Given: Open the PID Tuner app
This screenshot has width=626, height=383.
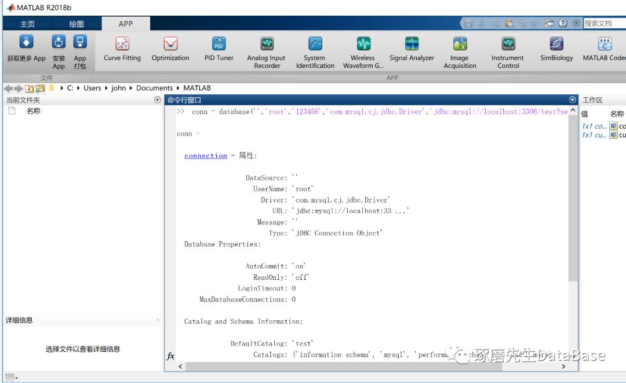Looking at the screenshot, I should pos(219,49).
